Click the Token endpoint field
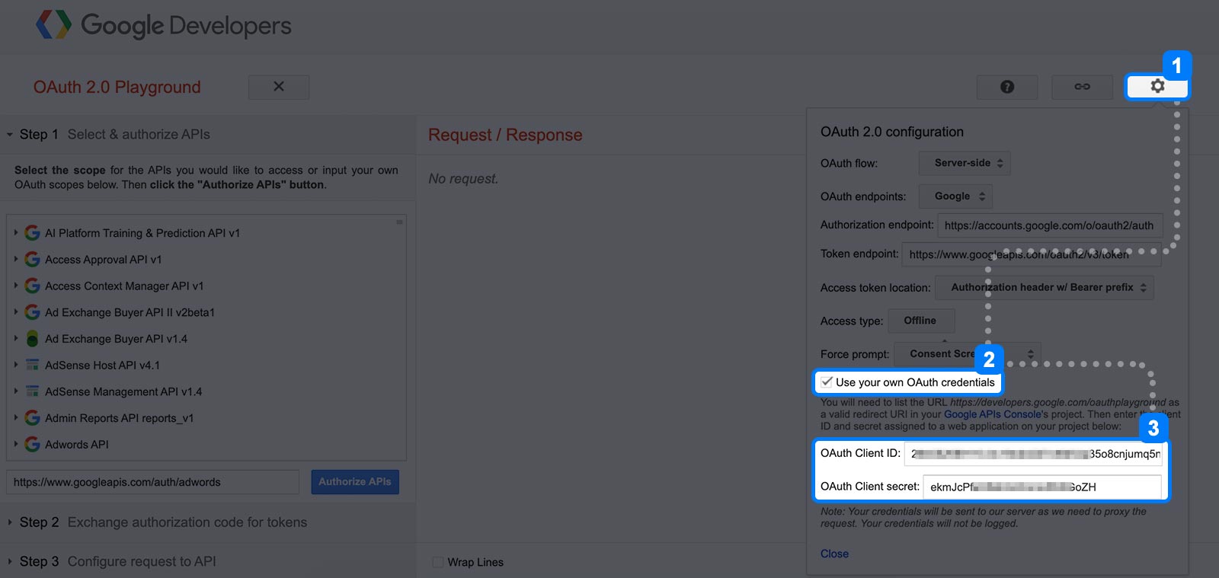1219x578 pixels. click(1032, 254)
